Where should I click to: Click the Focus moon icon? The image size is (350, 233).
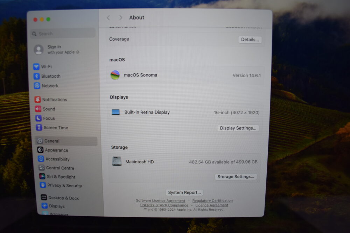38,118
